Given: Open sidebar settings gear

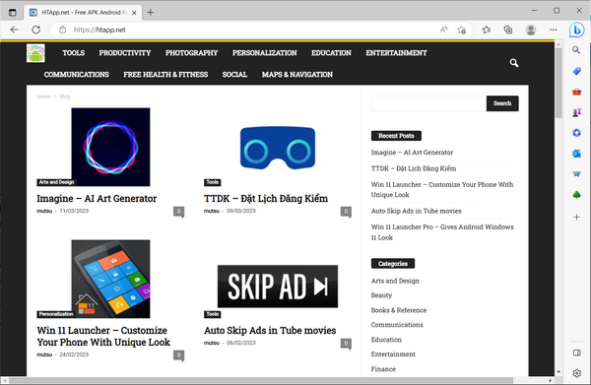Looking at the screenshot, I should tap(576, 373).
